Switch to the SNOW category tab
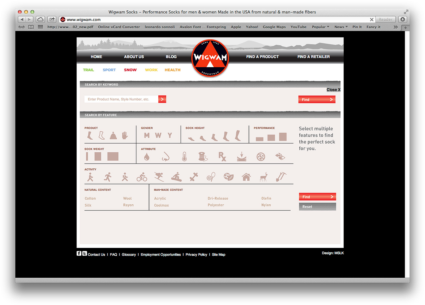The width and height of the screenshot is (425, 305). pos(130,70)
